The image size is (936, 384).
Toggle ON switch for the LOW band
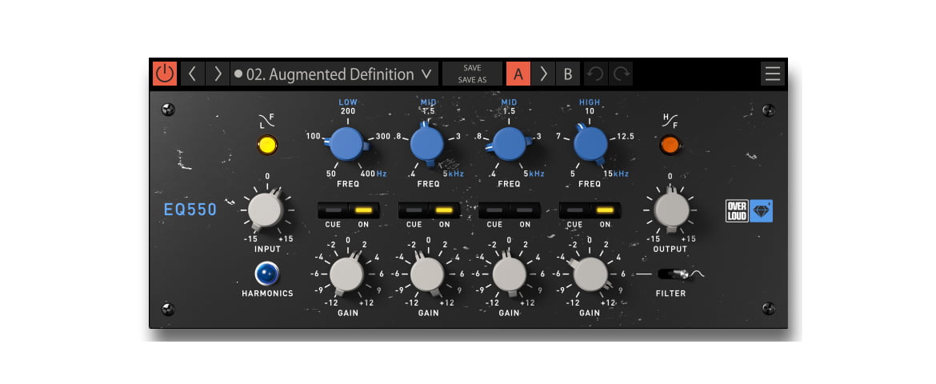point(363,210)
